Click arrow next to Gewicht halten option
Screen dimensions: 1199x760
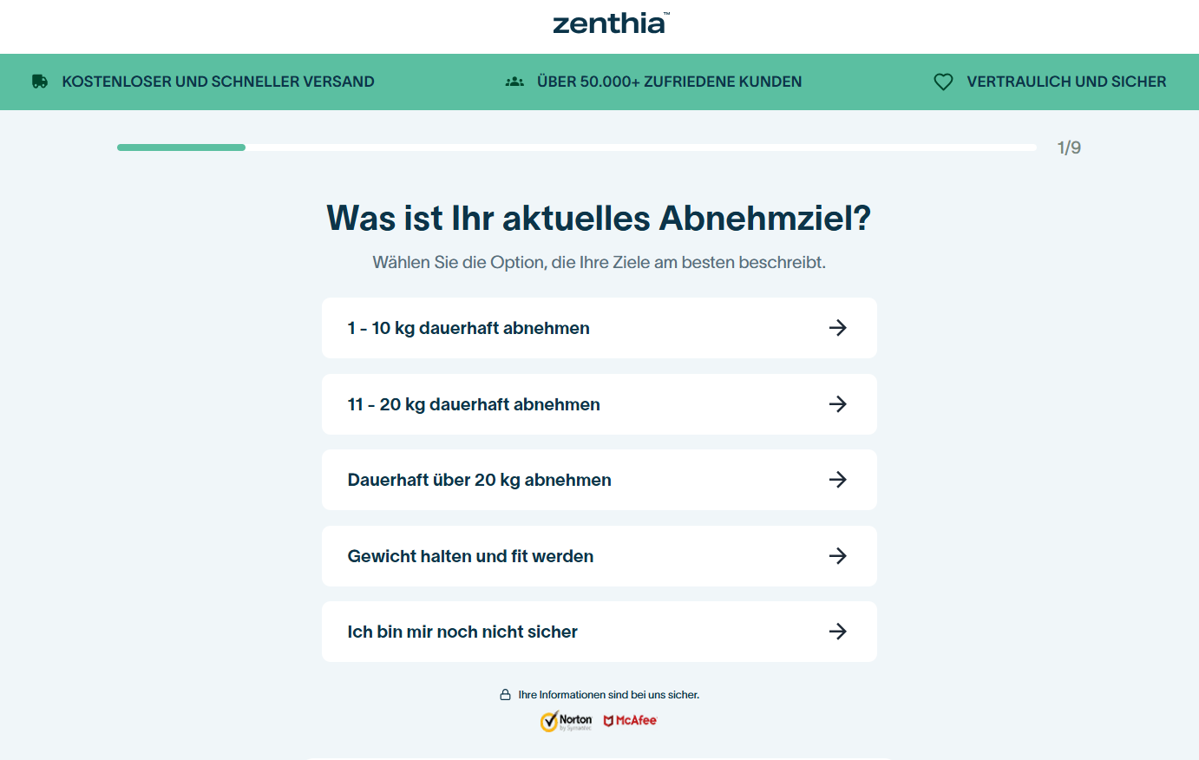click(837, 556)
